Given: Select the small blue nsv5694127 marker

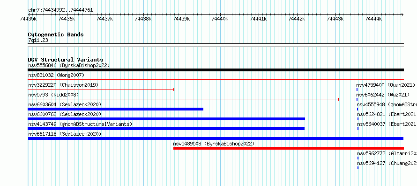Looking at the screenshot, I should pyautogui.click(x=358, y=168).
